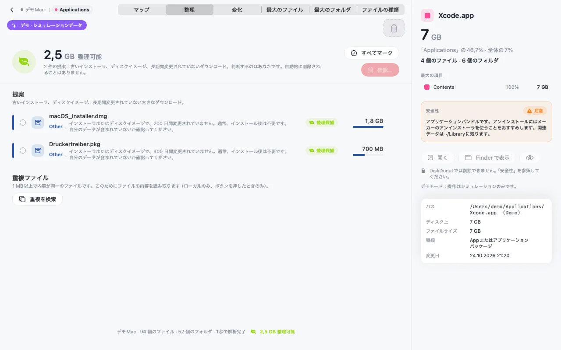Viewport: 561px width, 350px height.
Task: Click the trash icon button at top
Action: (394, 28)
